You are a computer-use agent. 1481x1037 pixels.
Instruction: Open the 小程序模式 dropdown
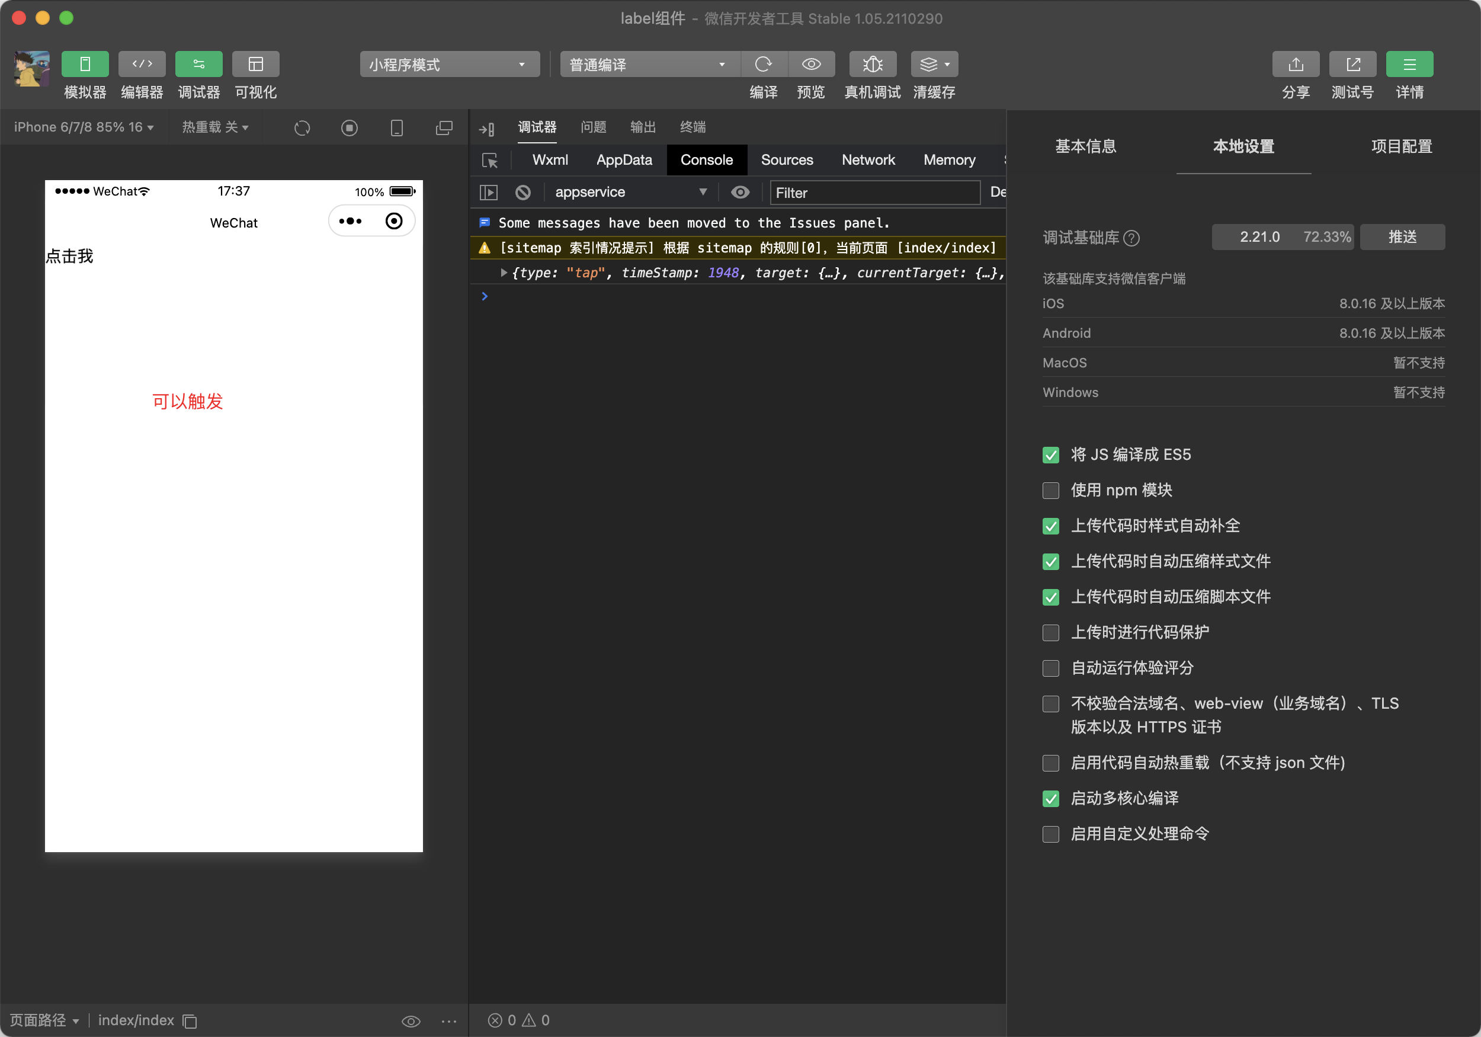click(x=449, y=65)
